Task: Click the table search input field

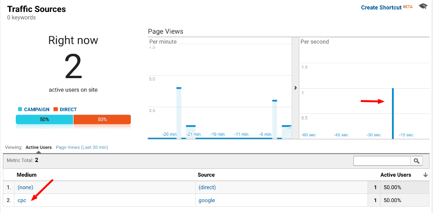Action: 382,161
